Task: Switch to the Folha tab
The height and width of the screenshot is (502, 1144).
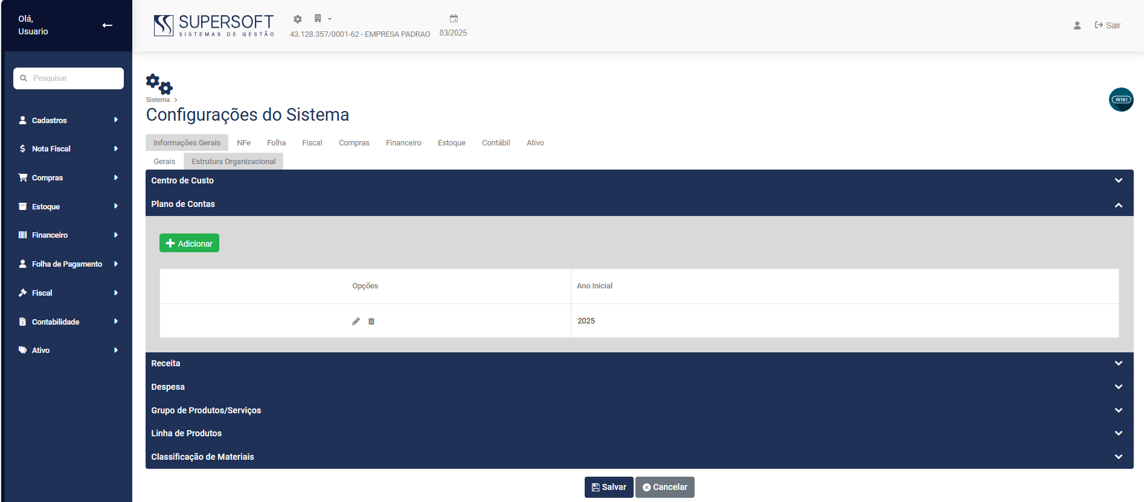Action: point(277,143)
